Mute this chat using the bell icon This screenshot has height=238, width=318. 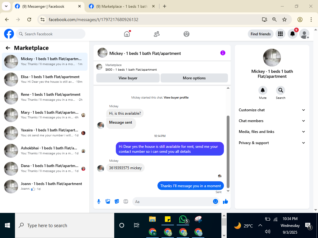tap(263, 90)
